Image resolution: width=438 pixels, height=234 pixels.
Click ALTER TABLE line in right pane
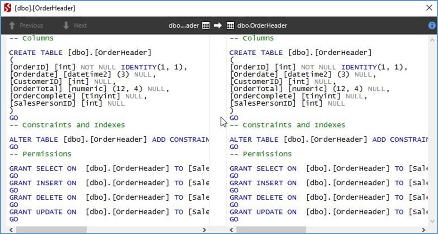[x=328, y=139]
